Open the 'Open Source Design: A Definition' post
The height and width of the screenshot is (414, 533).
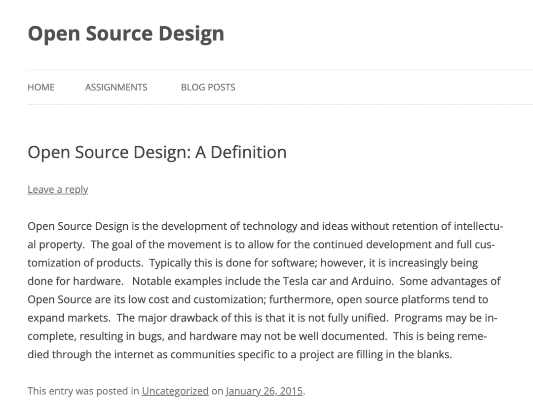pos(157,152)
